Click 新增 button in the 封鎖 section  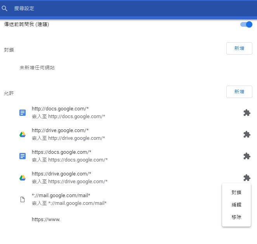point(239,48)
